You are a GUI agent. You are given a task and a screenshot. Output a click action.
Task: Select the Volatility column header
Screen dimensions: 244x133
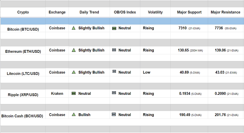155,12
